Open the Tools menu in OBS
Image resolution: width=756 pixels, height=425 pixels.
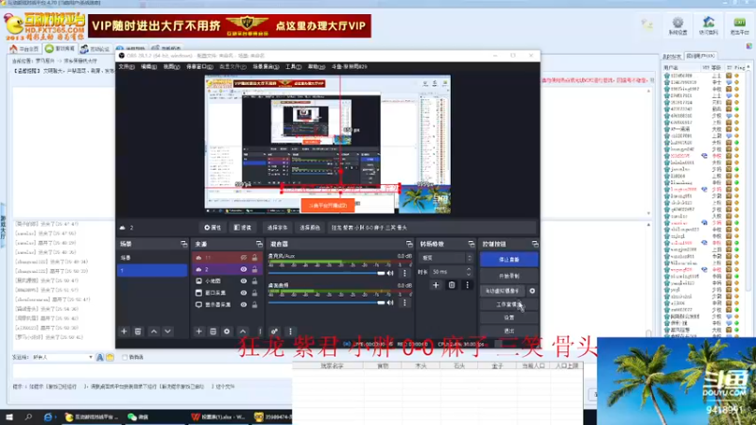pyautogui.click(x=293, y=66)
